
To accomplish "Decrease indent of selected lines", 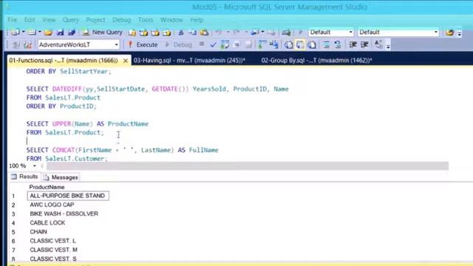I will point(353,44).
